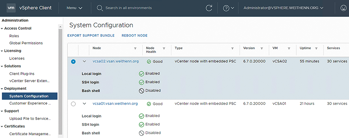
Task: Click the refresh icon in top bar
Action: coord(209,8)
